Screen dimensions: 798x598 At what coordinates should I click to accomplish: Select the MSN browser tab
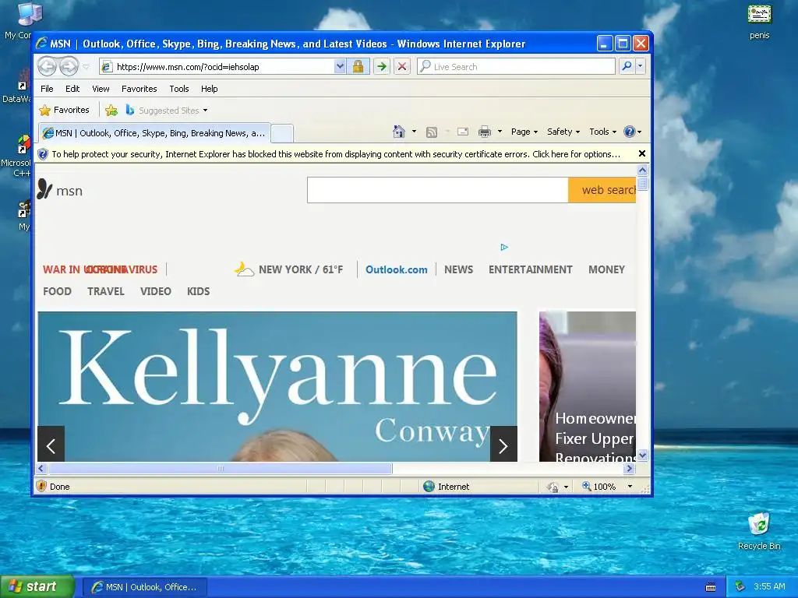(x=155, y=133)
